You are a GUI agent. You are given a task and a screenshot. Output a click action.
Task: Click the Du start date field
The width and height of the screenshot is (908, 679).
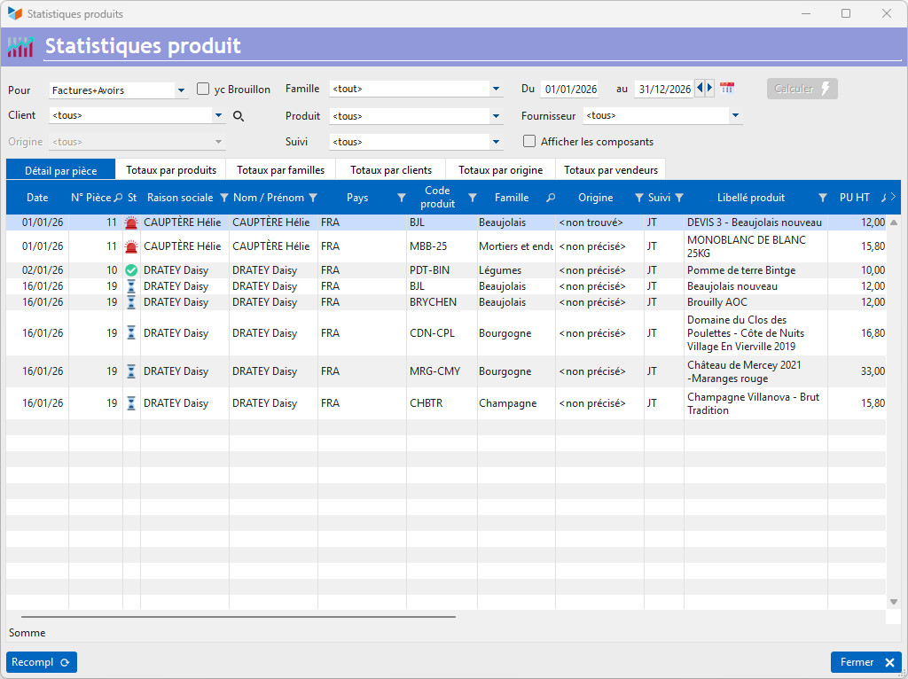coord(570,90)
